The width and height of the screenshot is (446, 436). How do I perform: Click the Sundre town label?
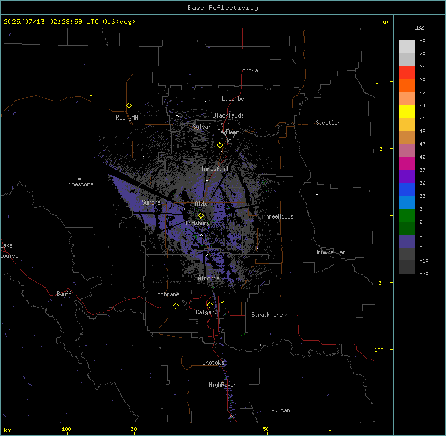coord(151,202)
